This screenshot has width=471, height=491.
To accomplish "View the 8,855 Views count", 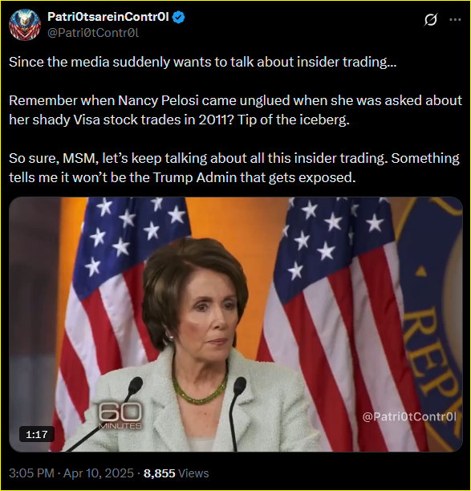I will [176, 473].
